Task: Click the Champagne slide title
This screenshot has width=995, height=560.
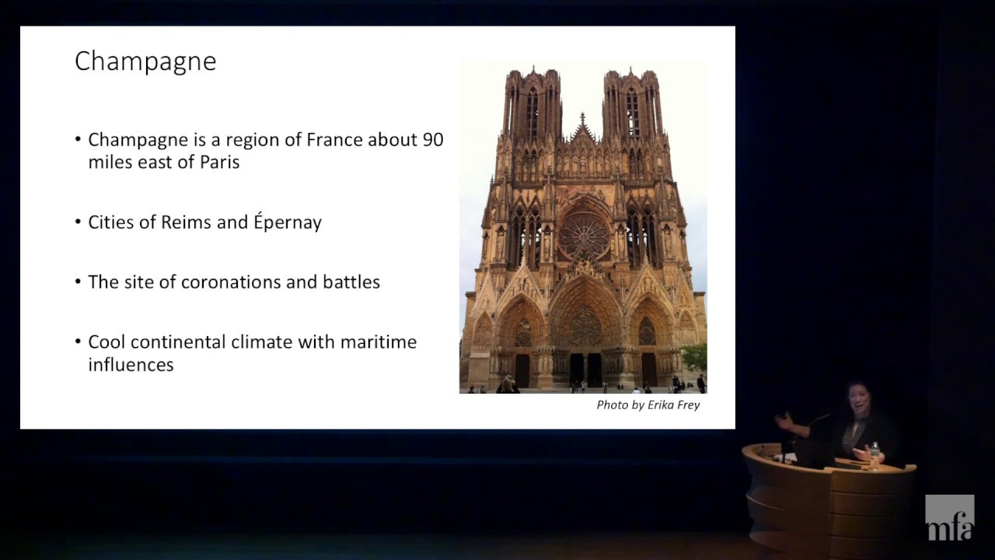Action: [145, 61]
